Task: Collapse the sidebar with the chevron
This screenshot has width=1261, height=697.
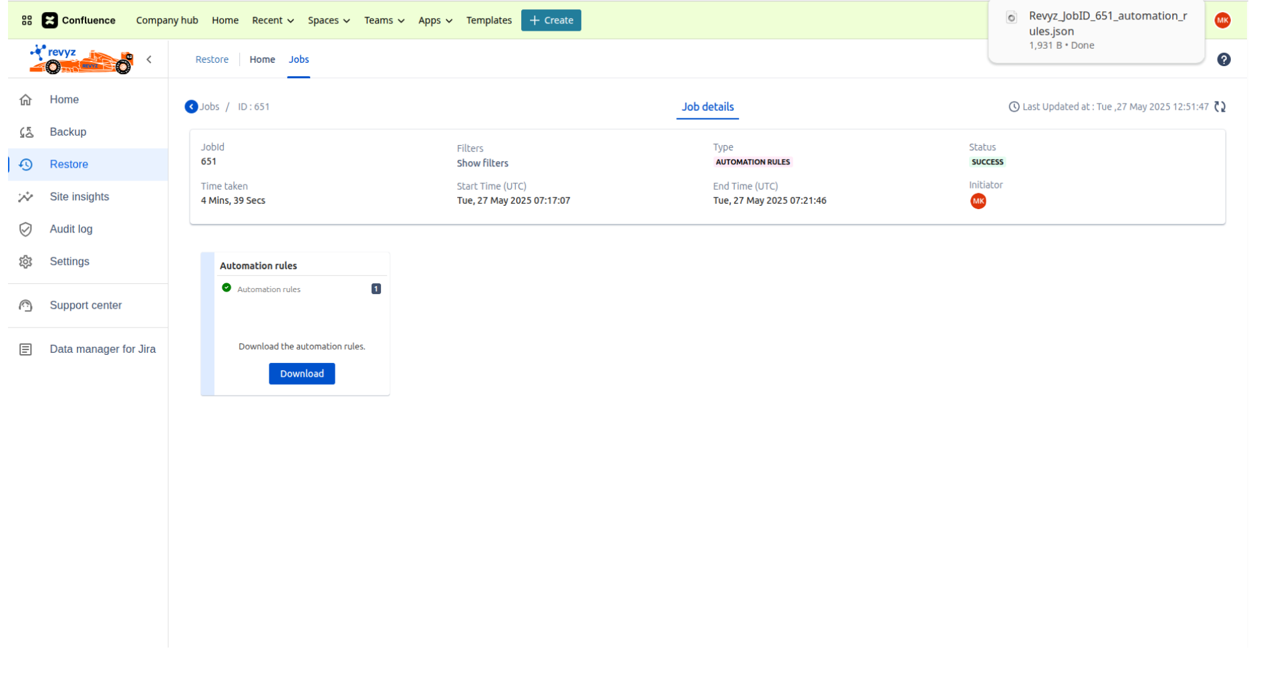Action: pos(149,59)
